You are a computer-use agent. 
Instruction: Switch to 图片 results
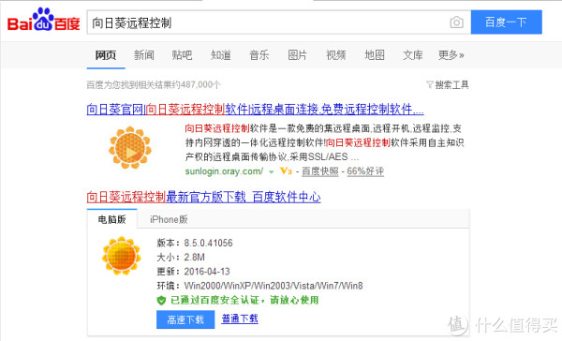[298, 55]
